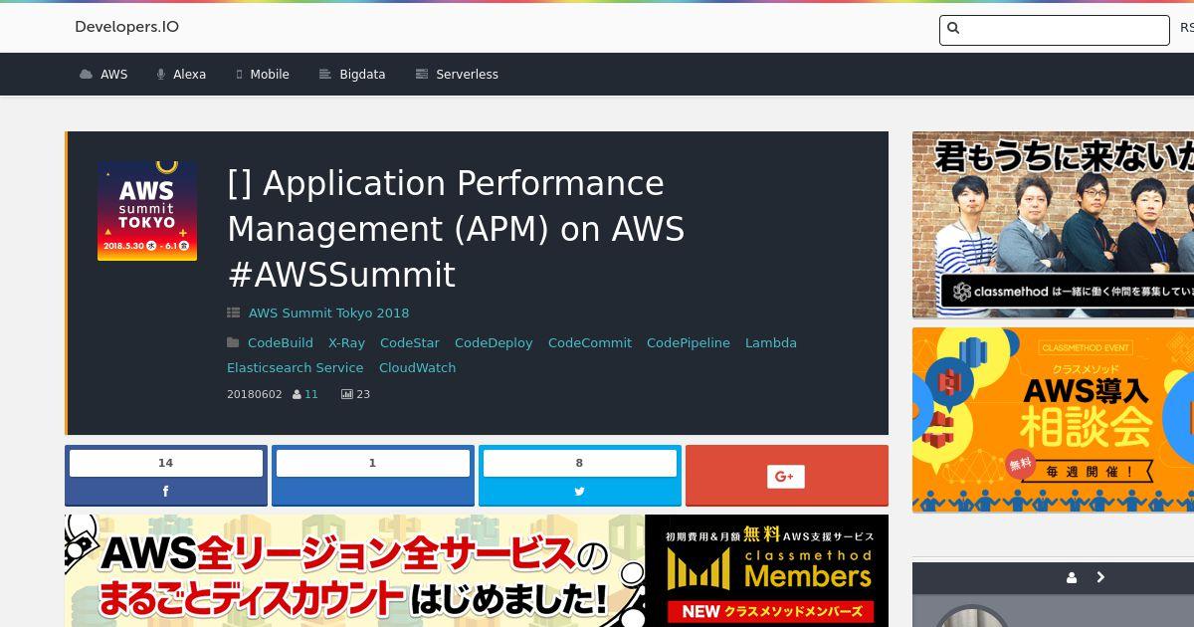Open the Lambda tag
1194x627 pixels.
[771, 342]
